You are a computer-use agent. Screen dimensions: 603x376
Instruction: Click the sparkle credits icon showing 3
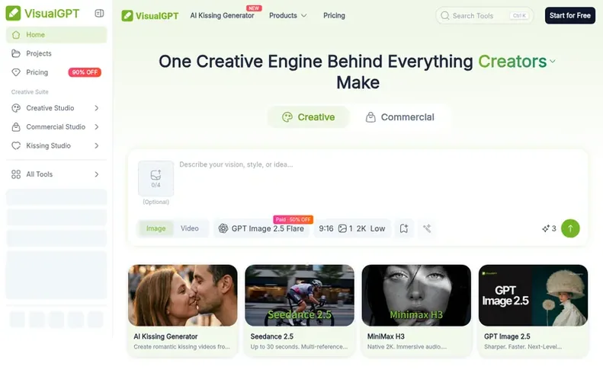pos(546,228)
